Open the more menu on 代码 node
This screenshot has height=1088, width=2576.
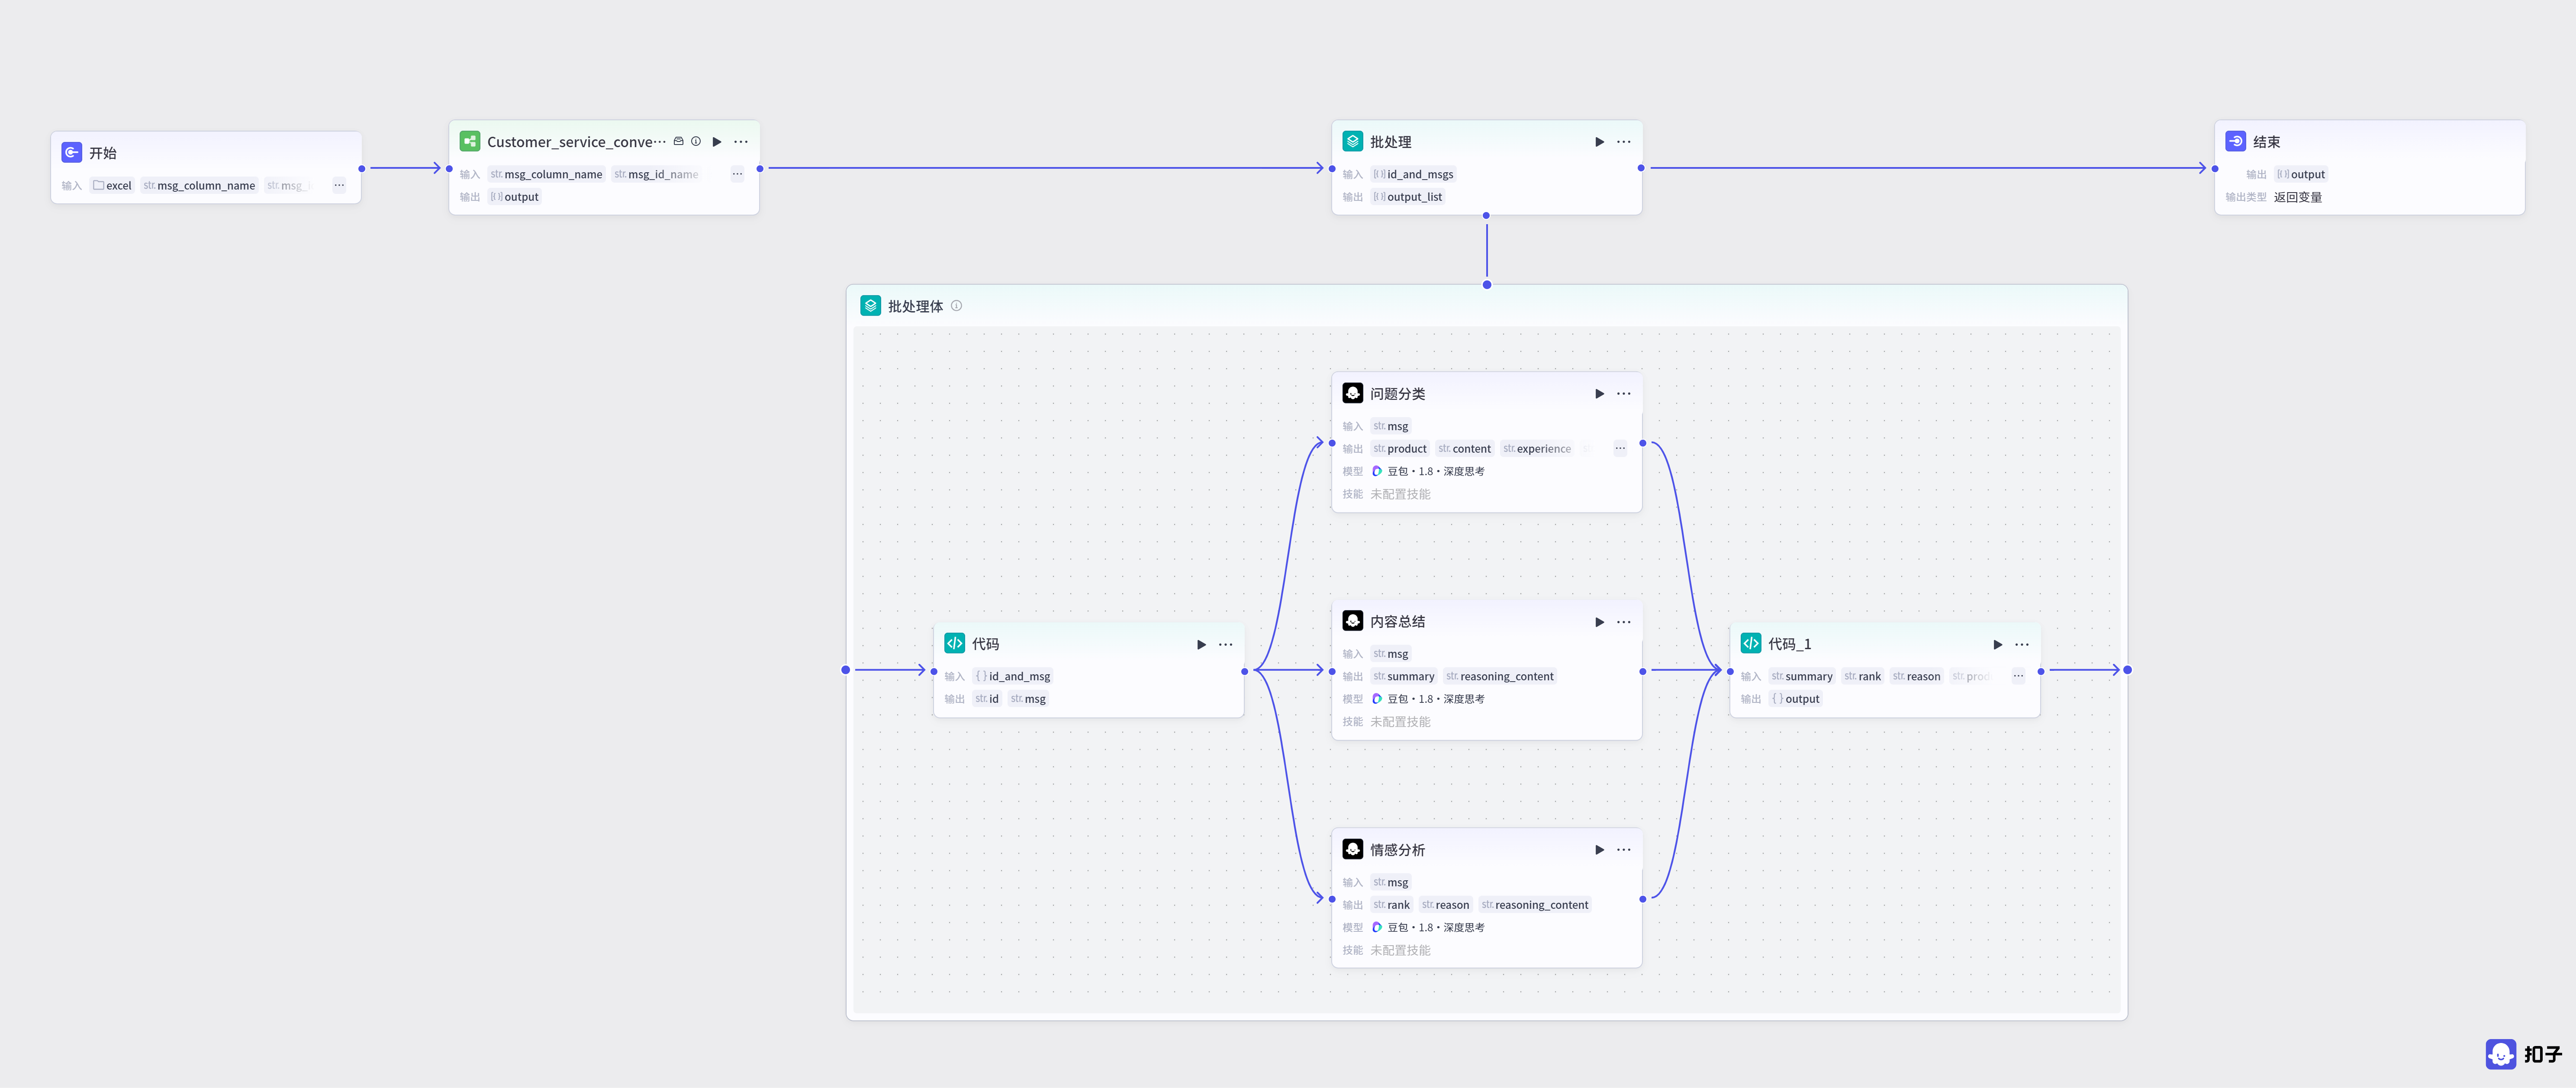[1226, 644]
